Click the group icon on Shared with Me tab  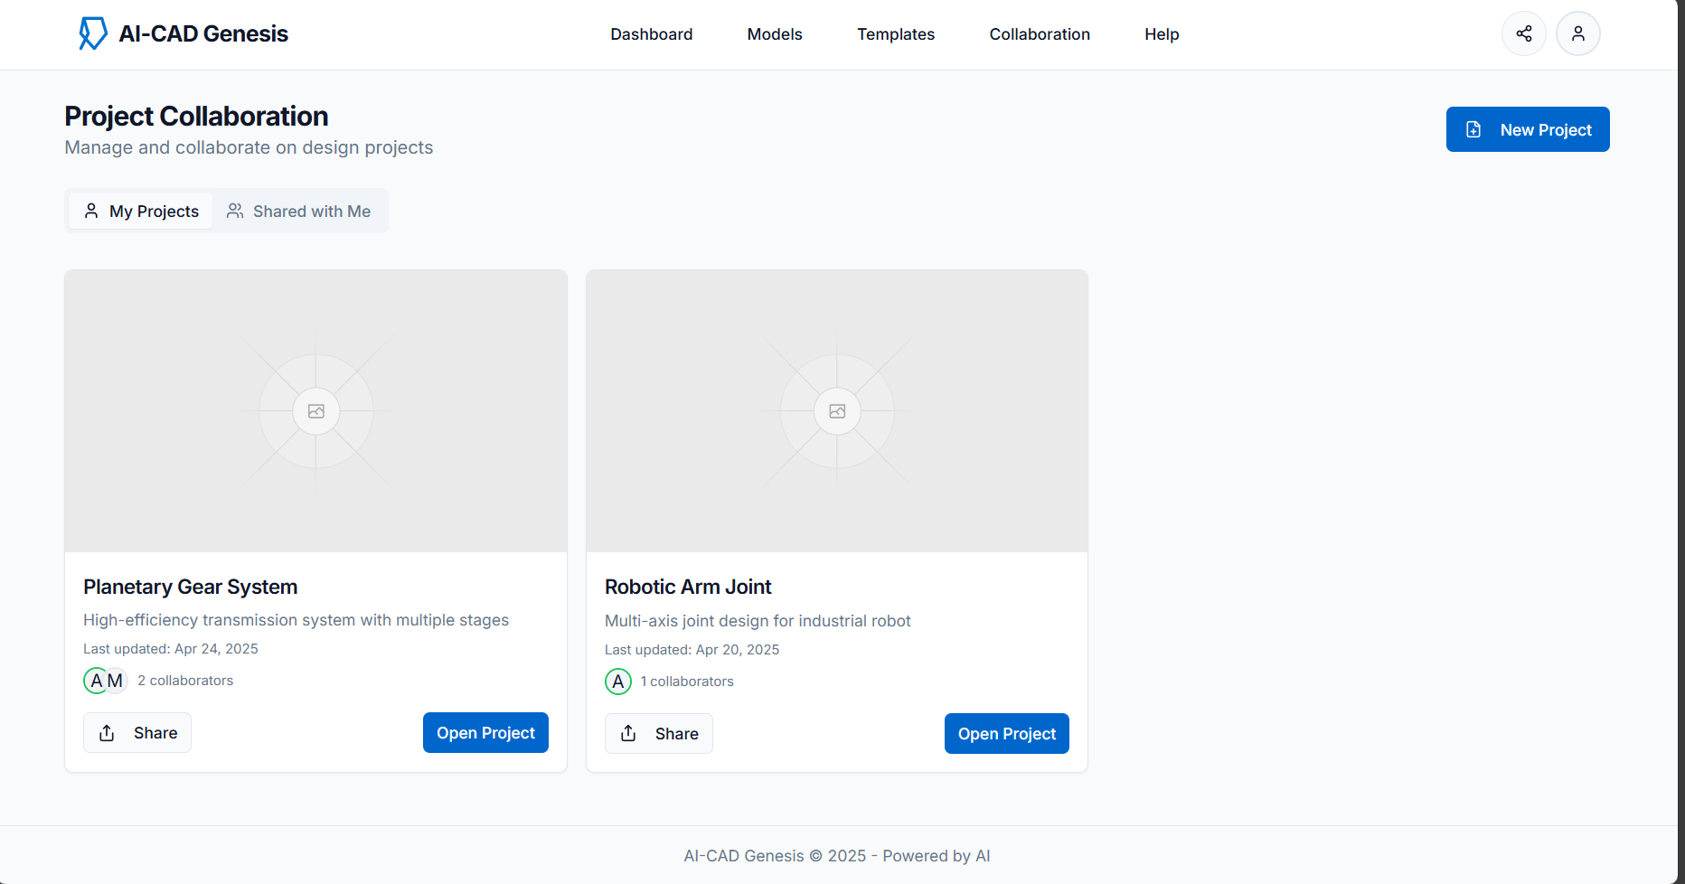point(235,211)
